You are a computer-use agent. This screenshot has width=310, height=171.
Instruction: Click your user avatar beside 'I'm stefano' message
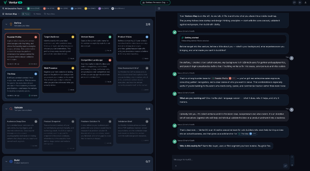point(291,58)
